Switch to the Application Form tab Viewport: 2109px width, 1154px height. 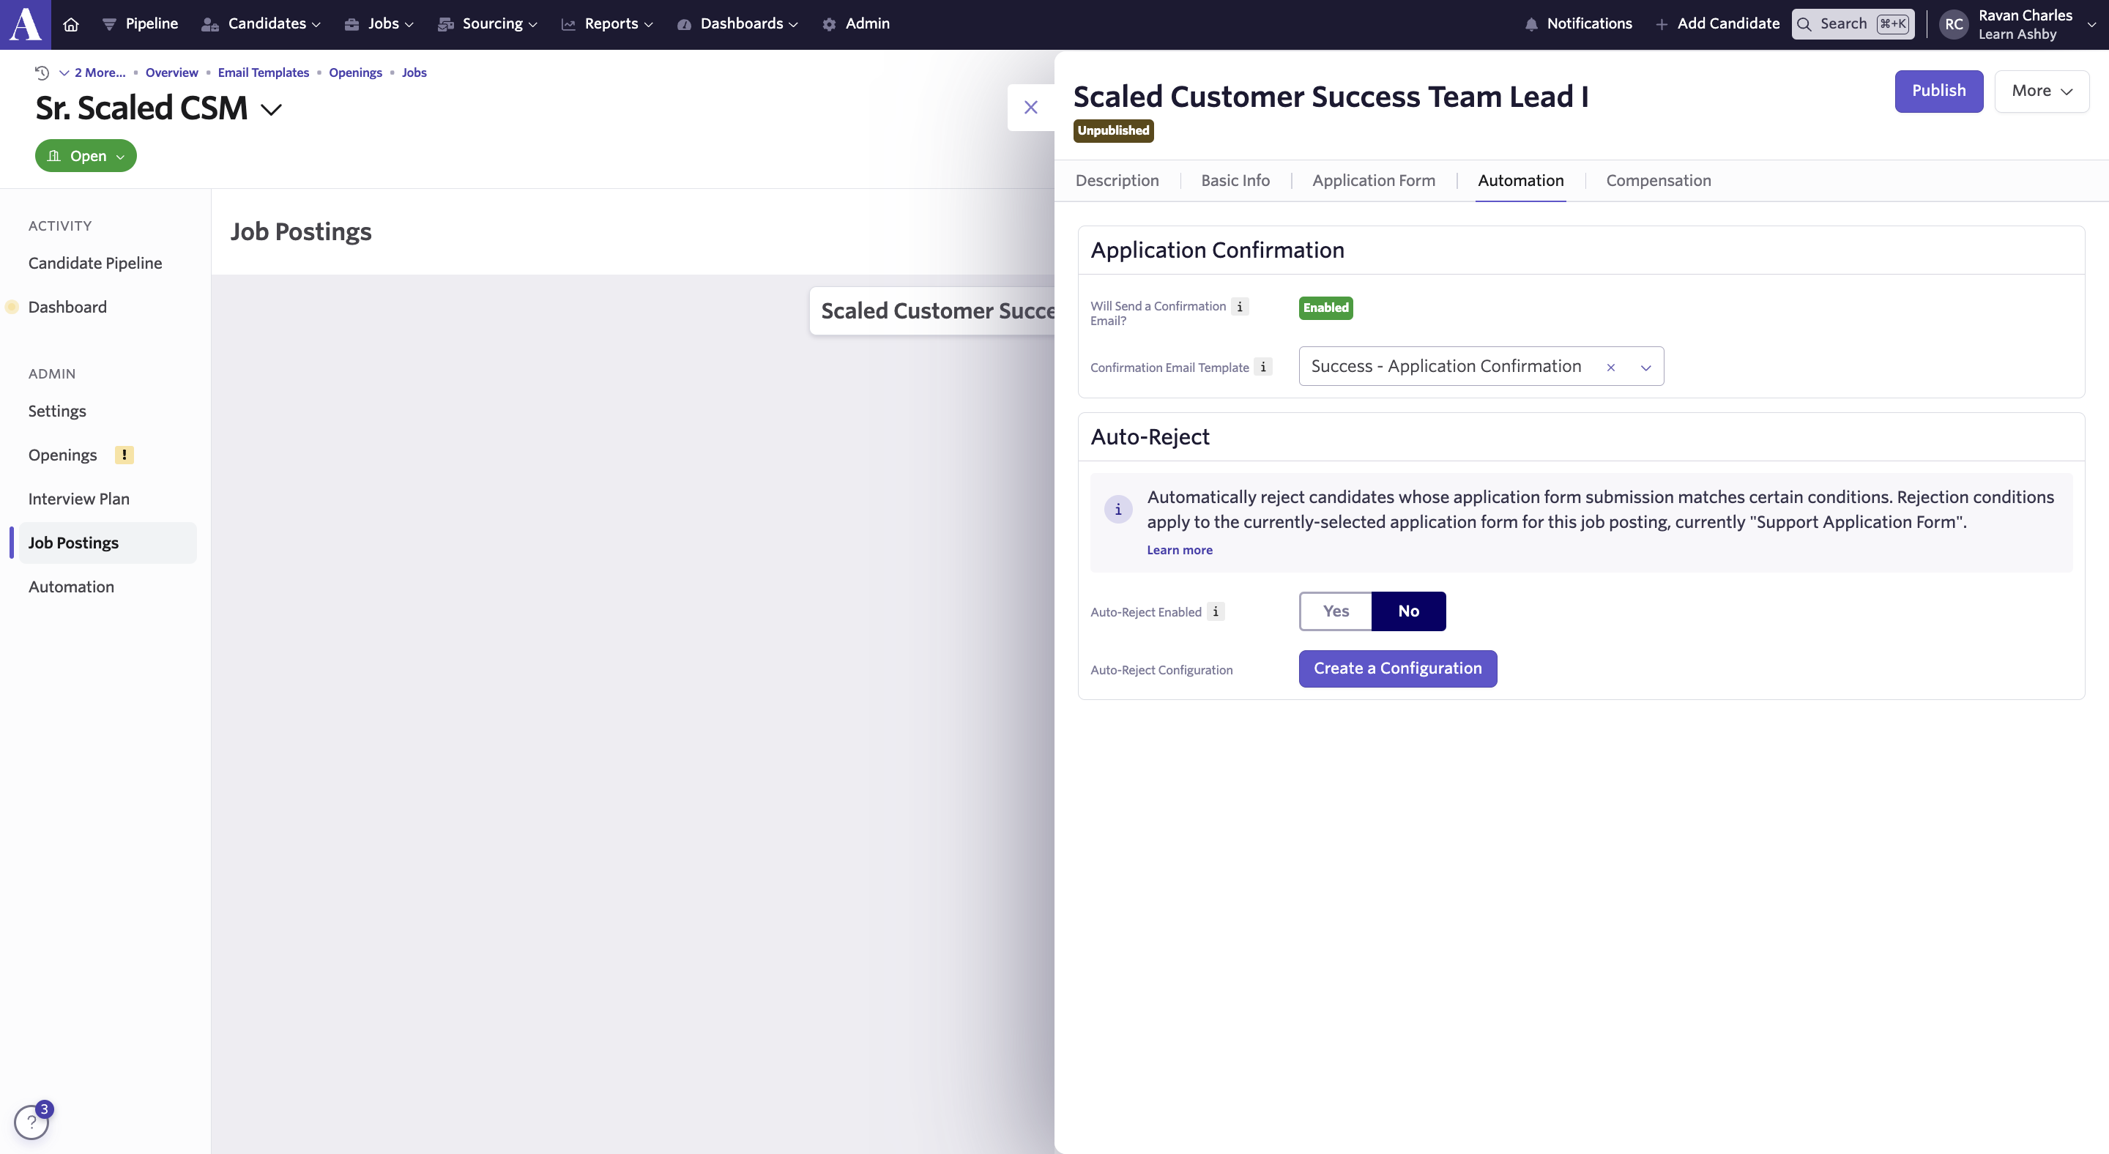click(1374, 180)
